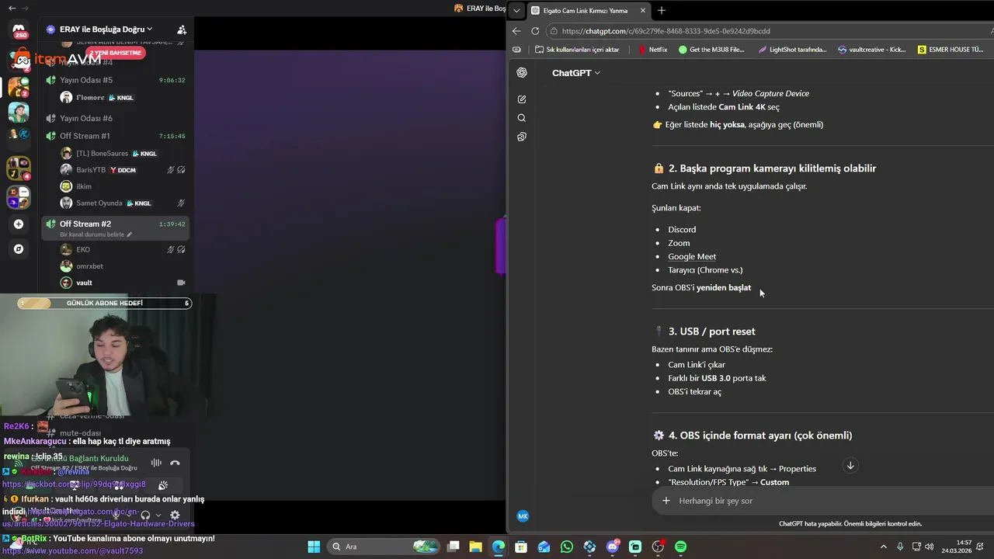The image size is (994, 559).
Task: Click Sık kullanılanları içeri aktar bookmark
Action: tap(576, 50)
